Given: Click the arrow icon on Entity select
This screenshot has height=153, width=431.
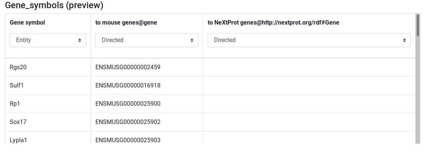Looking at the screenshot, I should (x=79, y=40).
